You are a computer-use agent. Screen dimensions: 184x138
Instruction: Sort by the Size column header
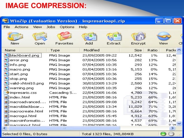coord(132,50)
